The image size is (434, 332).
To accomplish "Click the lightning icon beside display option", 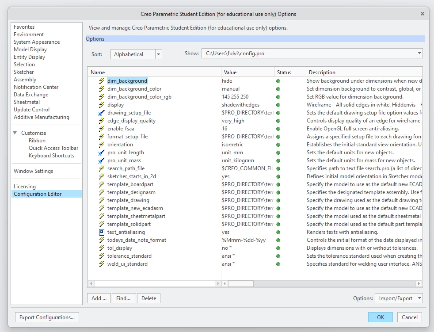I will click(102, 105).
